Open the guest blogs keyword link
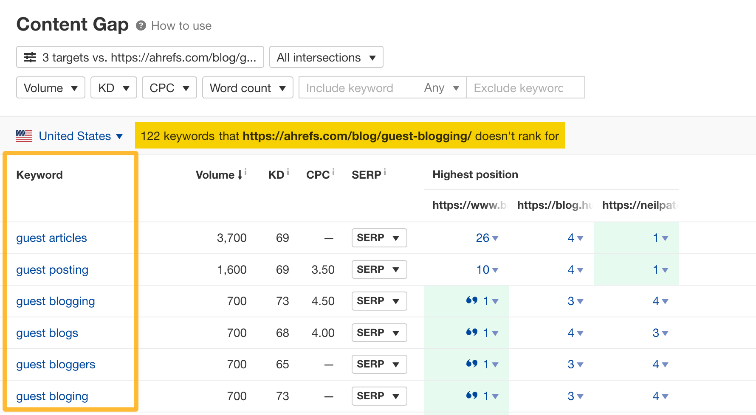The width and height of the screenshot is (756, 415). click(x=47, y=333)
